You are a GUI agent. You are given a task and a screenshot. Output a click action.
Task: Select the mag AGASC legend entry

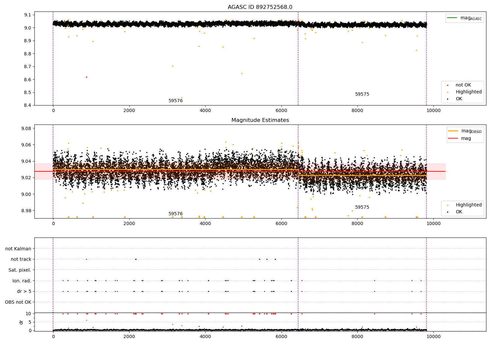click(465, 18)
